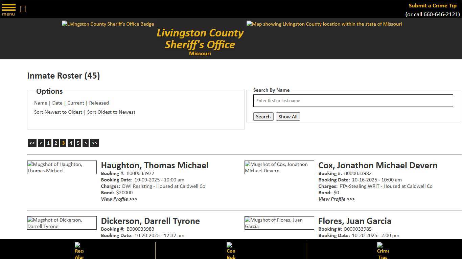Click the Receive Alerts footer icon

click(78, 250)
